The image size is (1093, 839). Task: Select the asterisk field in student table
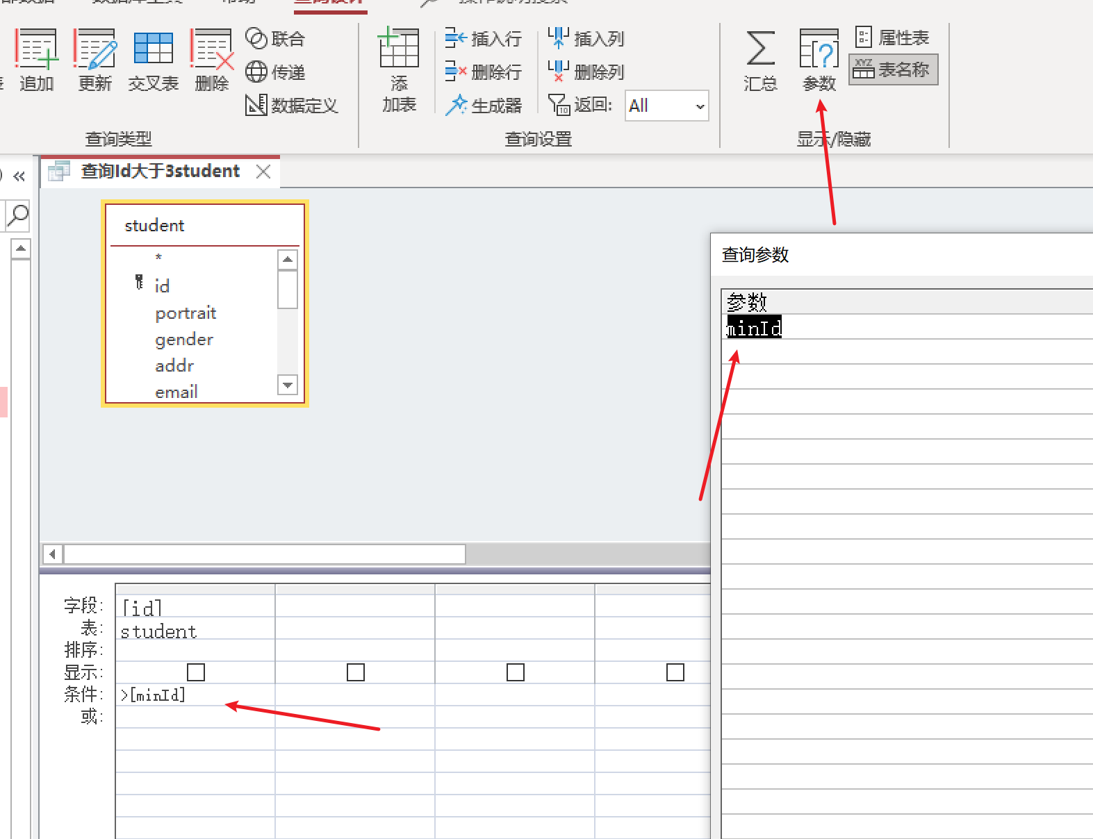coord(158,258)
